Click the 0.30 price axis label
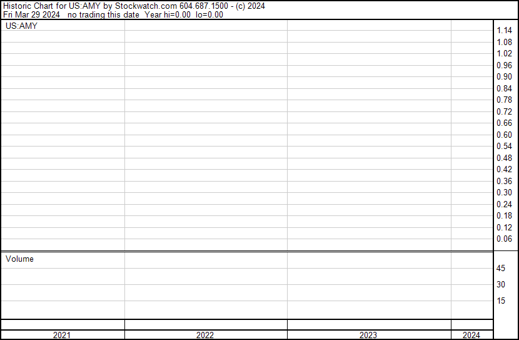Viewport: 519px width, 340px height. tap(504, 192)
